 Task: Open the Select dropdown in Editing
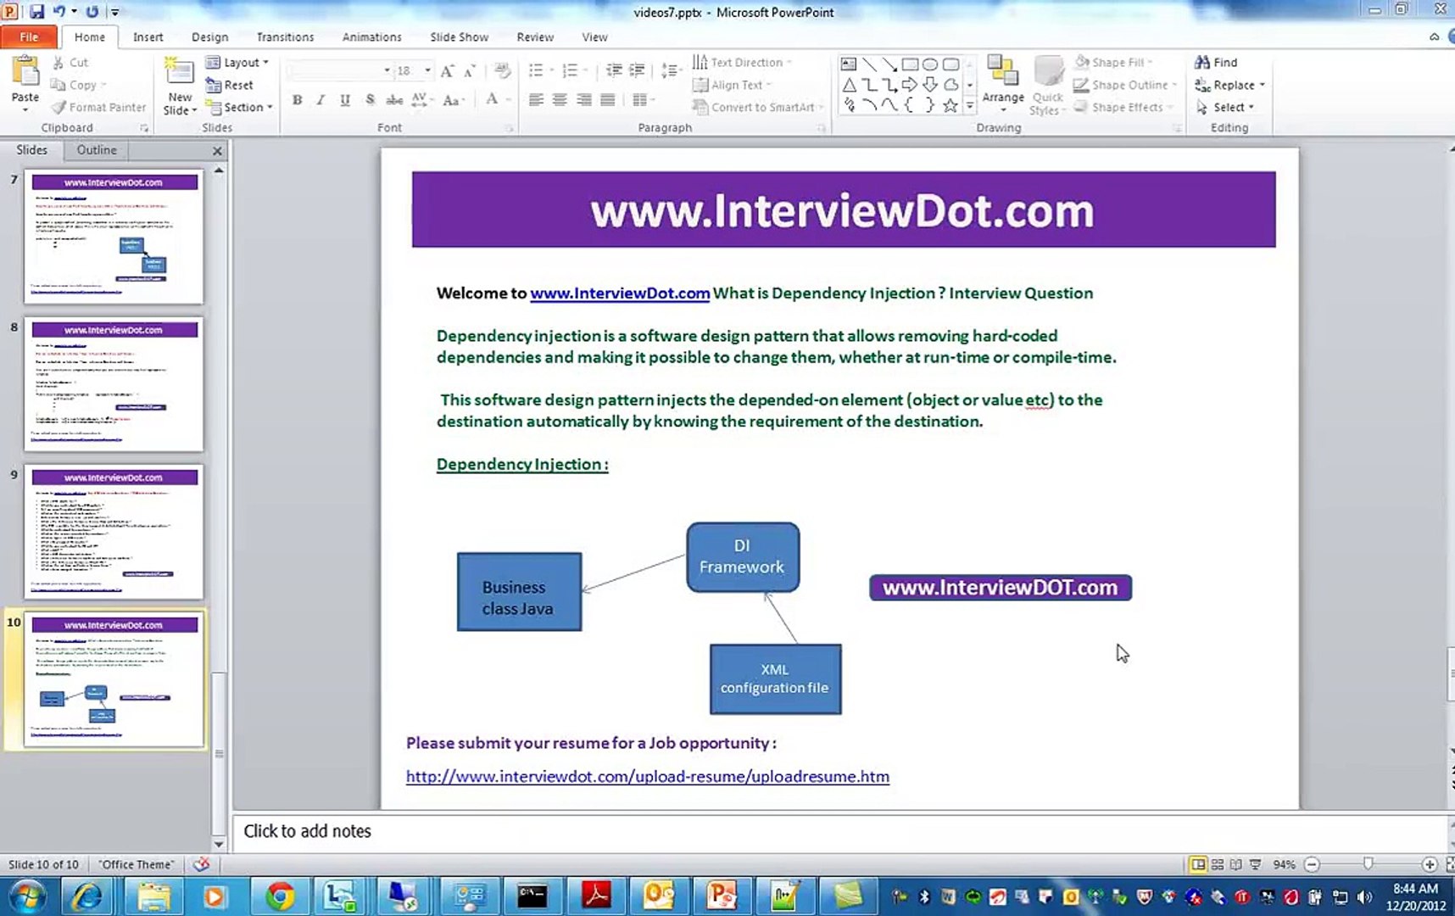[1225, 107]
